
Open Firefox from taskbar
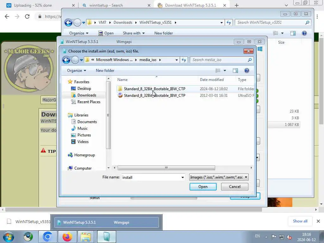click(67, 237)
